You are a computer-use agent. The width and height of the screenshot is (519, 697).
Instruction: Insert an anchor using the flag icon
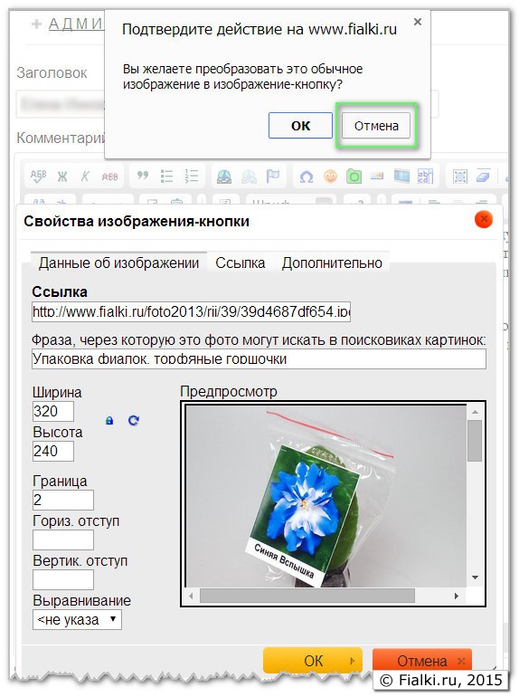(273, 177)
